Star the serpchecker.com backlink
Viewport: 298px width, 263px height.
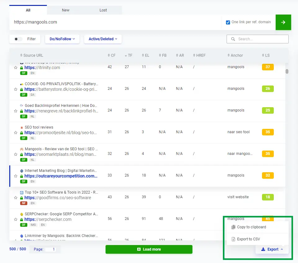(x=16, y=219)
